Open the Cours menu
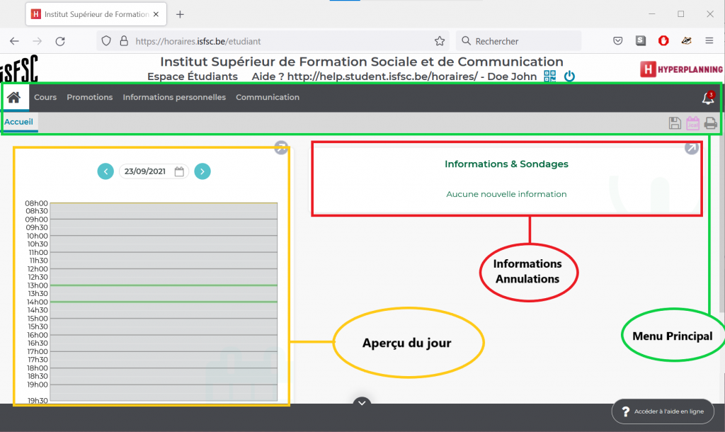The width and height of the screenshot is (725, 432). (x=45, y=97)
